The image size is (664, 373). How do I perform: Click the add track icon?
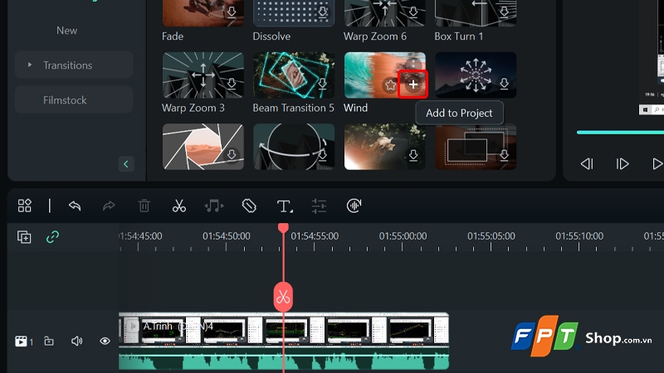[x=24, y=237]
